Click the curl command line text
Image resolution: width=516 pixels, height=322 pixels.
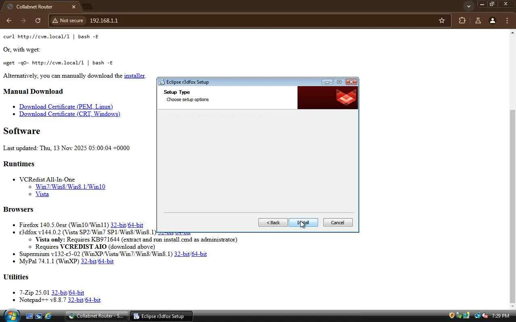(51, 37)
